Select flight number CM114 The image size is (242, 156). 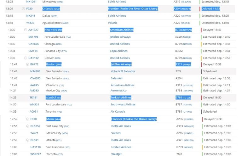point(33,51)
